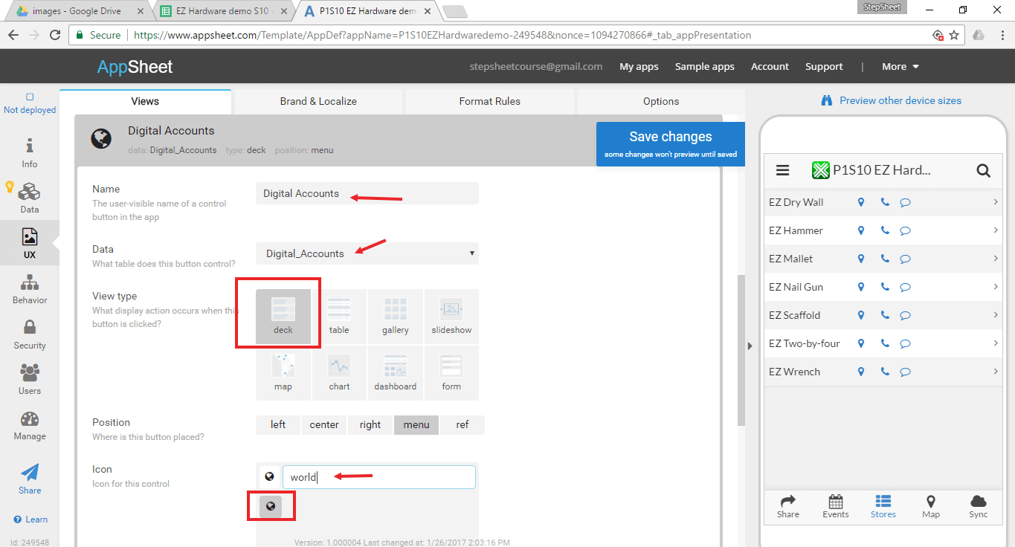The image size is (1015, 547).
Task: Tap the phone icon for EZ Hammer
Action: coord(884,230)
